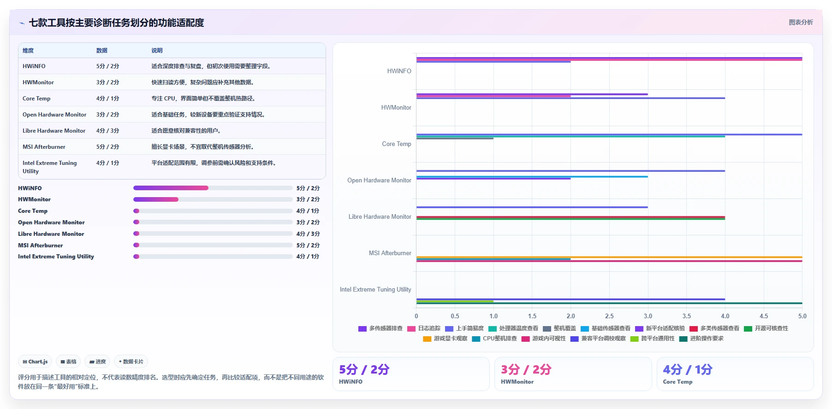Viewport: 832px width, 409px height.
Task: Toggle the 多传感器排查 legend series
Action: coord(380,328)
